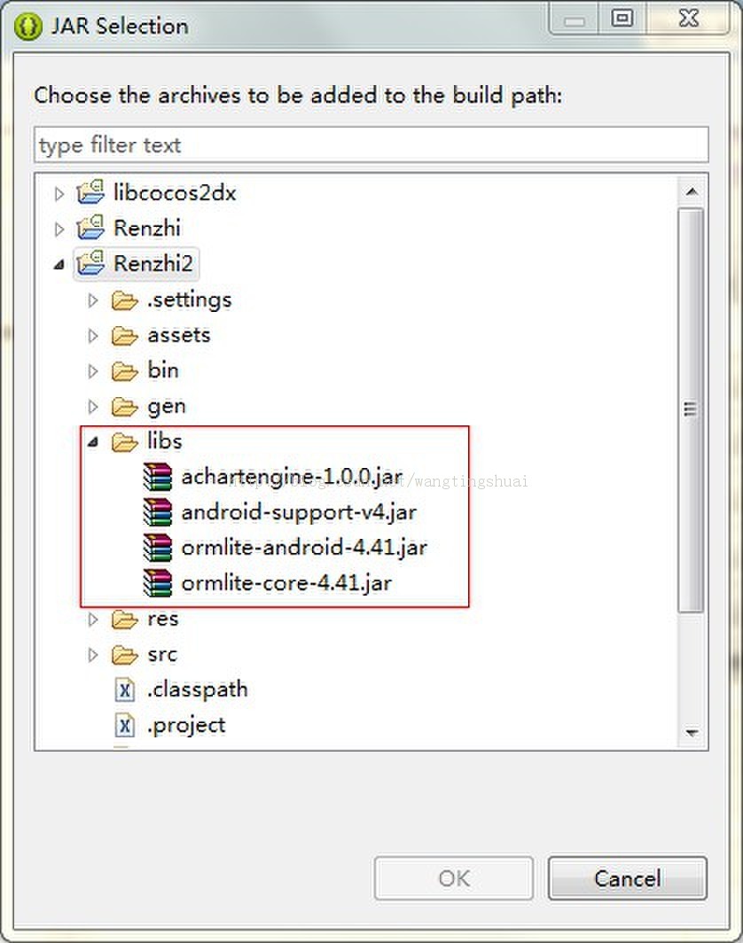Click the Renzhi project icon
Viewport: 743px width, 943px height.
click(x=90, y=228)
